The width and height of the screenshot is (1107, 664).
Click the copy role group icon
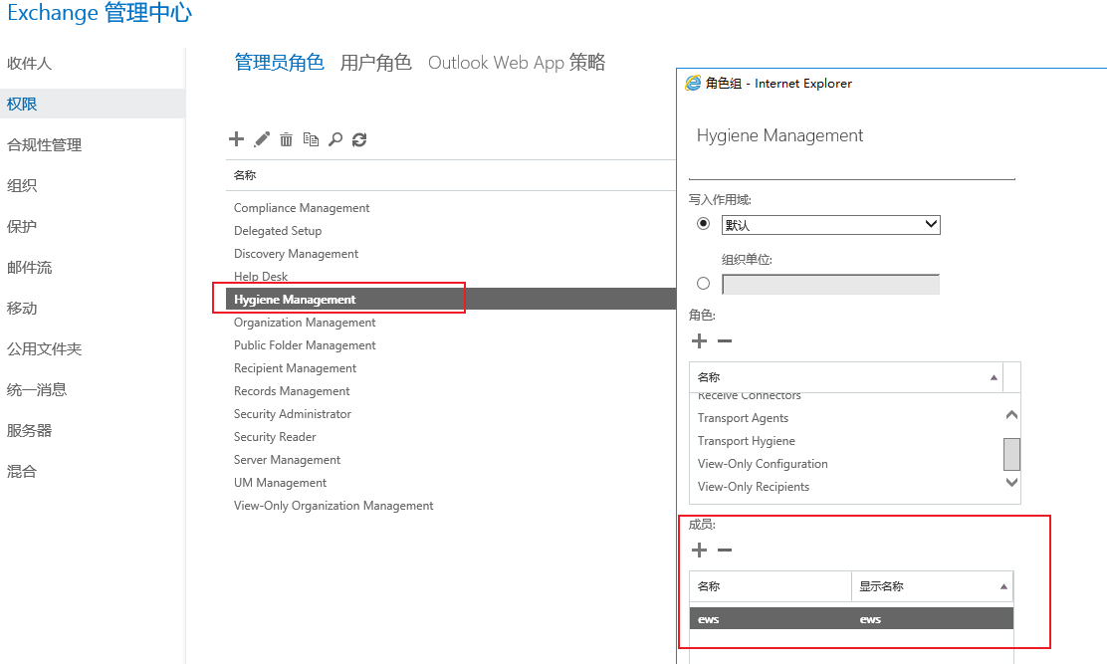pyautogui.click(x=311, y=139)
